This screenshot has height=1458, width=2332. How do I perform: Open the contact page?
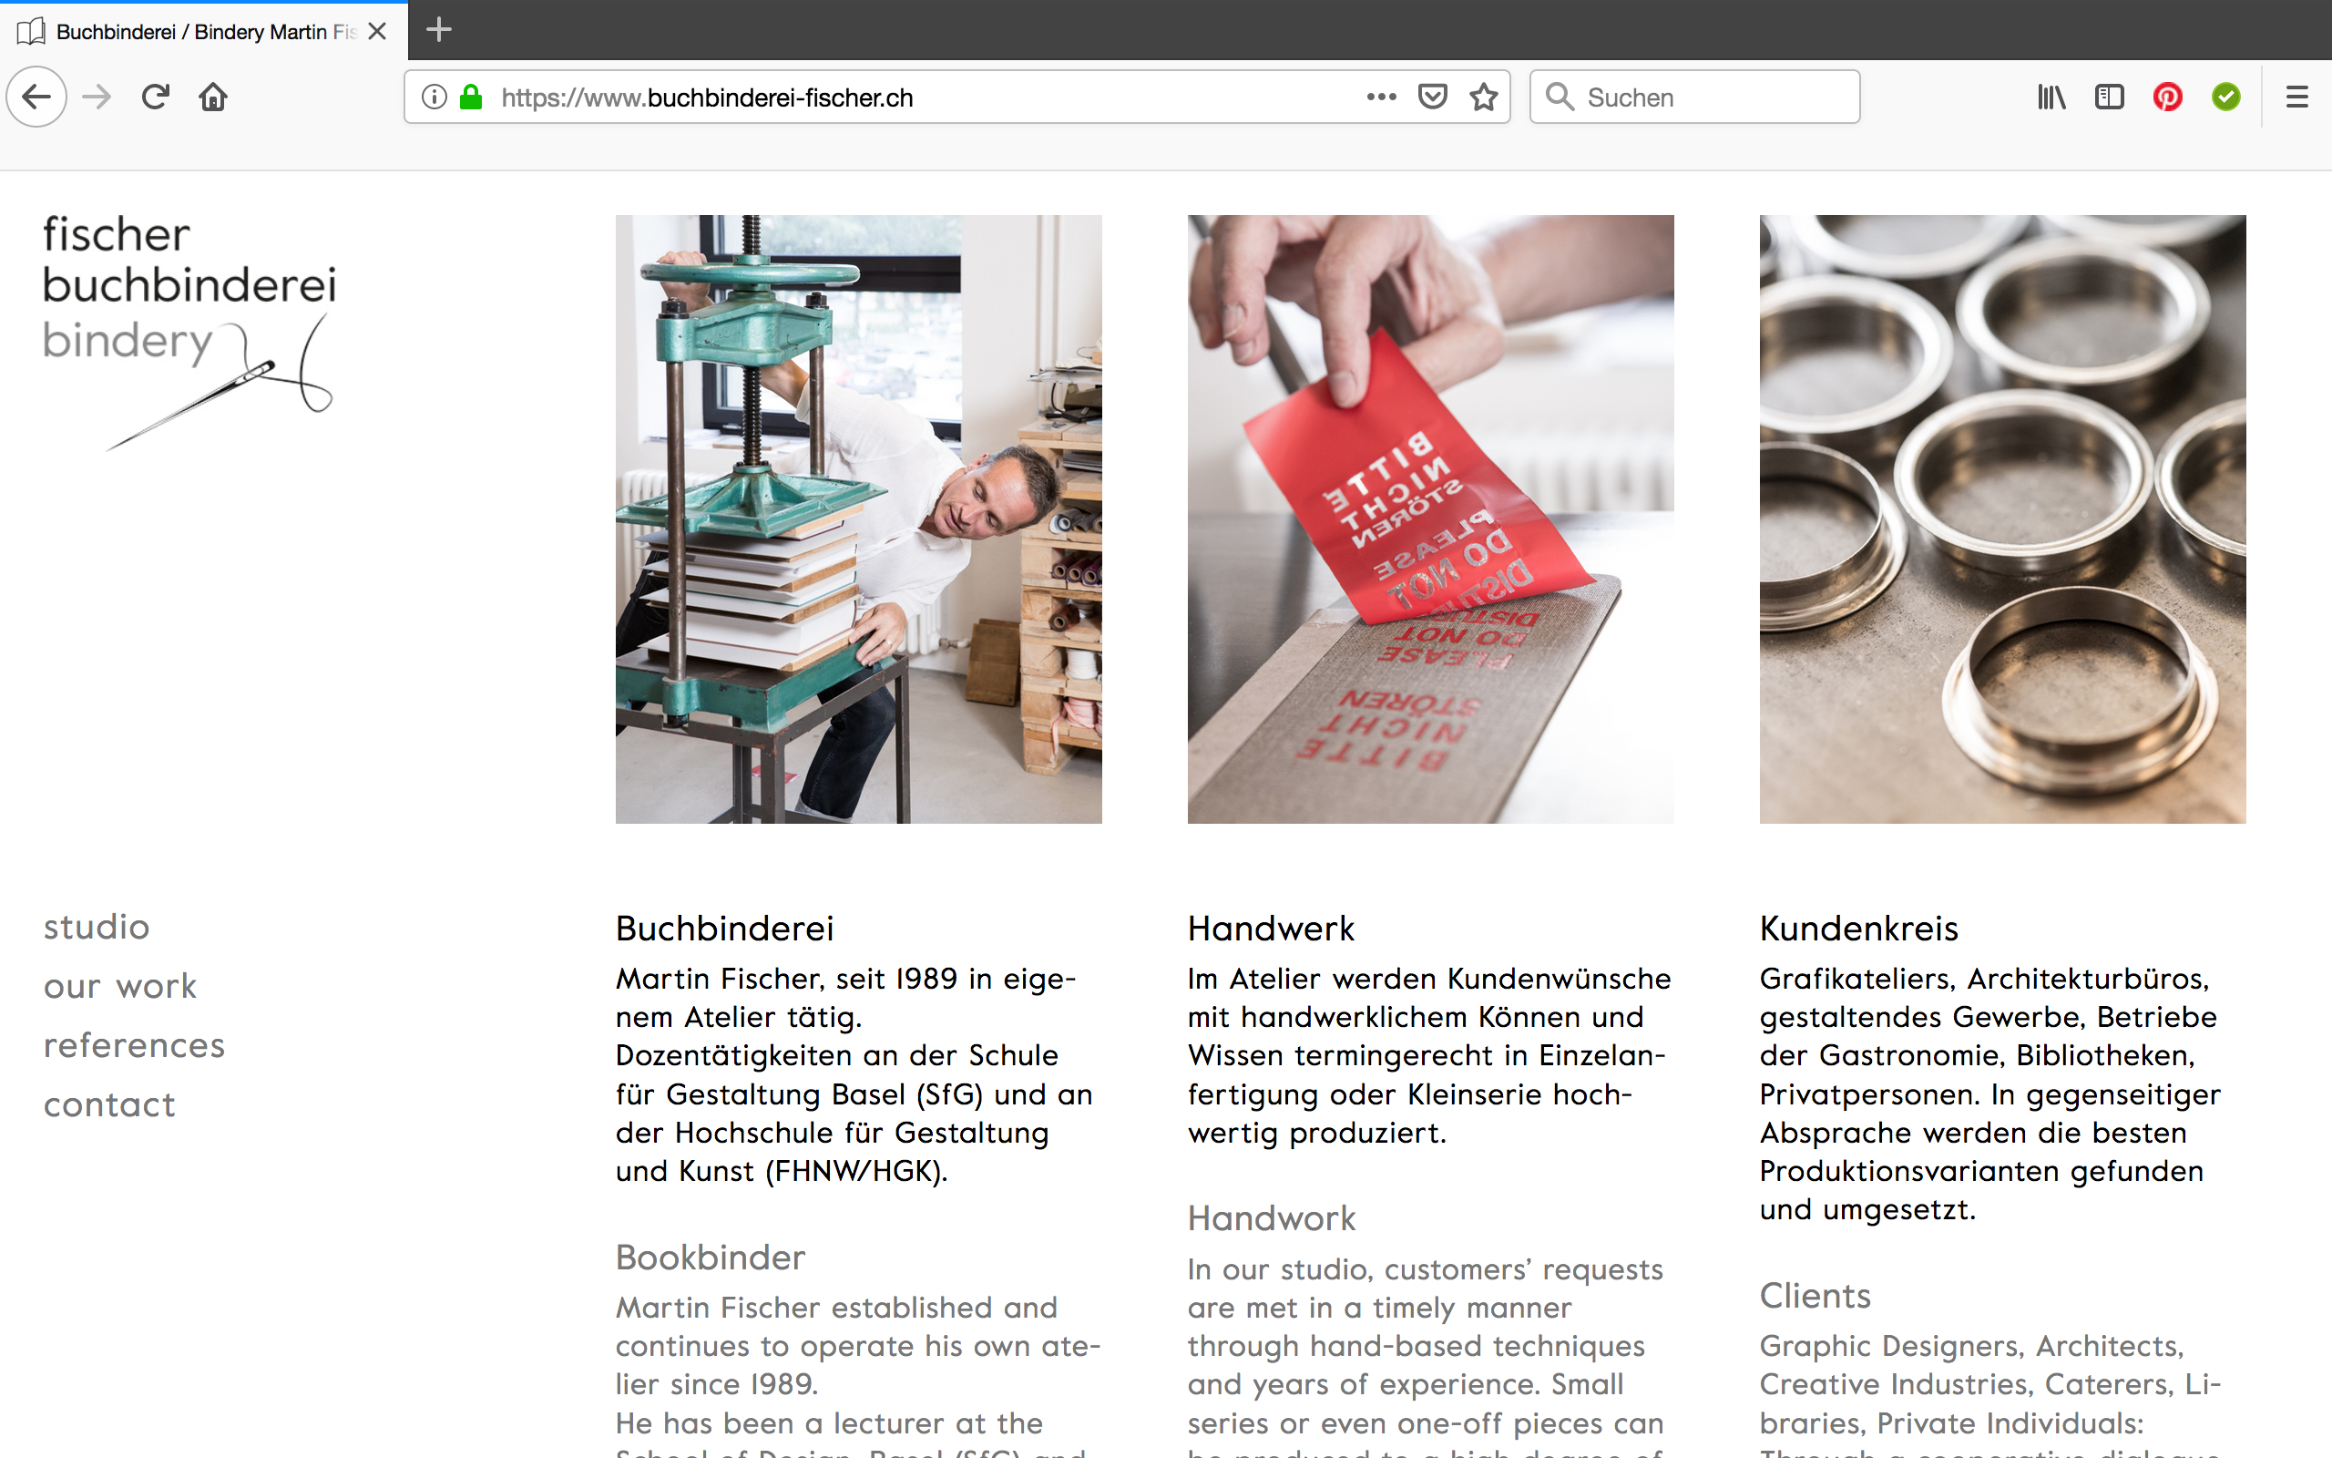point(110,1104)
